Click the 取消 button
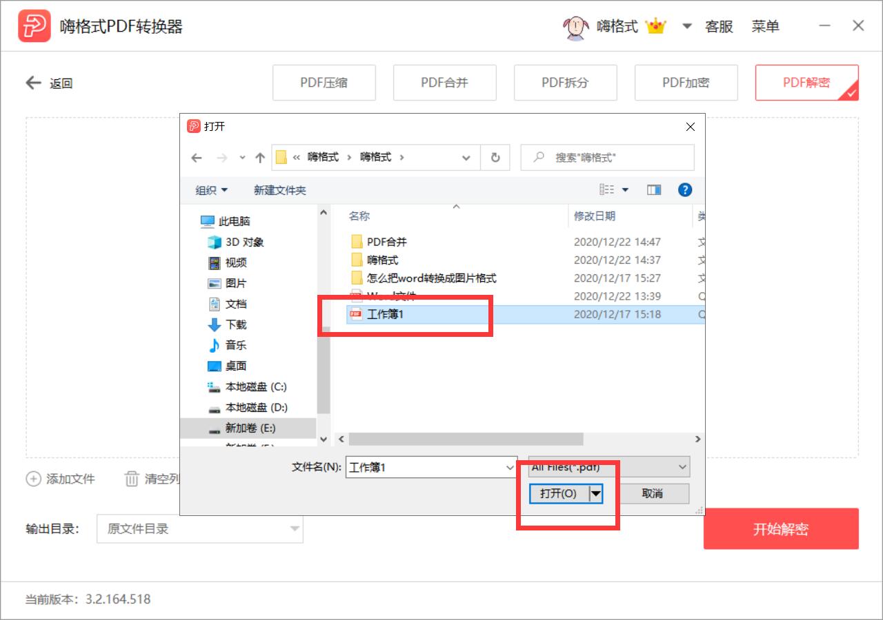This screenshot has height=620, width=883. tap(652, 494)
